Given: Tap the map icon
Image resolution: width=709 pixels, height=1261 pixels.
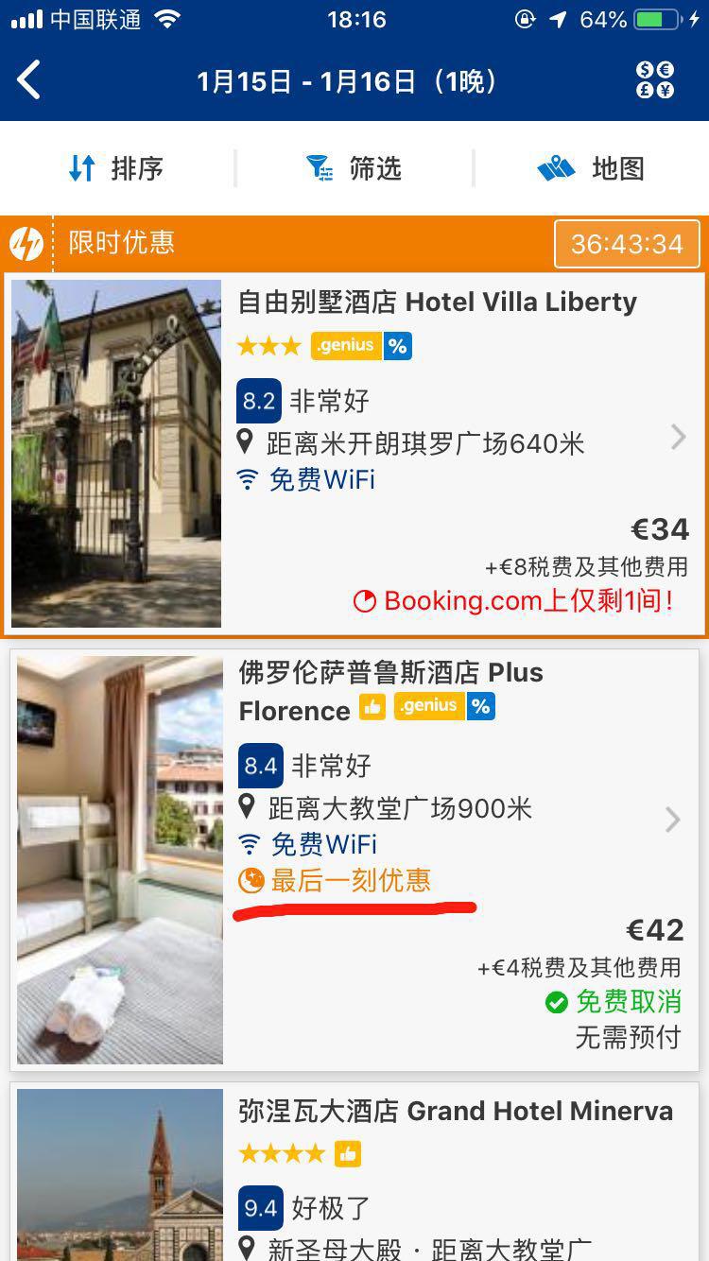Looking at the screenshot, I should click(556, 168).
